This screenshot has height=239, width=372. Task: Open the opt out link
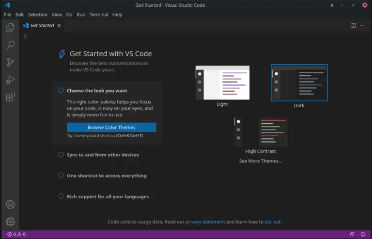point(273,222)
